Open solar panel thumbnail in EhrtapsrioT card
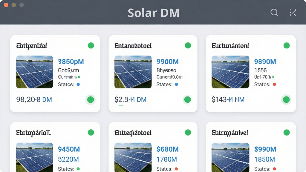Viewport: 306px width, 172px height. pyautogui.click(x=35, y=157)
